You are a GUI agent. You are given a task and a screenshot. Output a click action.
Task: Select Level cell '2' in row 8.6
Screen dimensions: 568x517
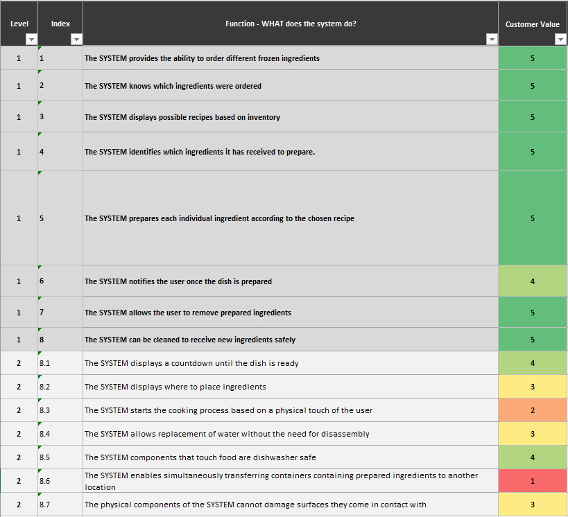19,480
